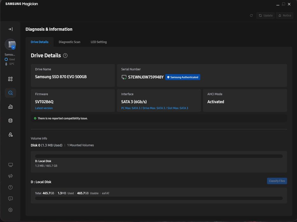Expand the sidebar with the arrow icon
The width and height of the screenshot is (297, 222).
click(x=10, y=29)
